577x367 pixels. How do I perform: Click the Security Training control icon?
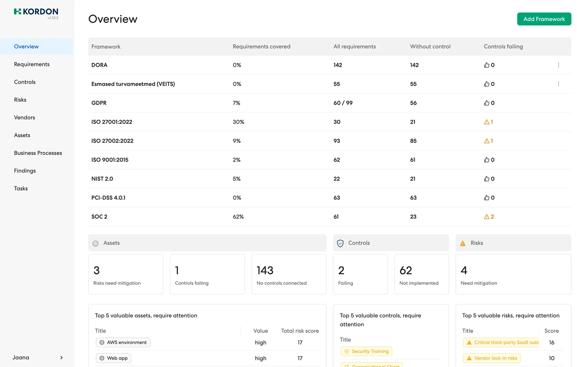tap(347, 351)
